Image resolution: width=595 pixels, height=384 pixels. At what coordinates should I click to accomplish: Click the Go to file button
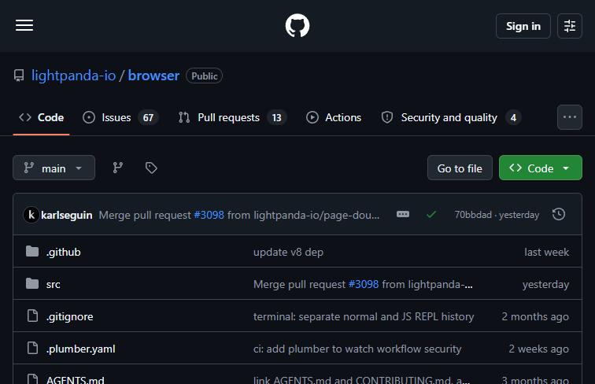[460, 168]
